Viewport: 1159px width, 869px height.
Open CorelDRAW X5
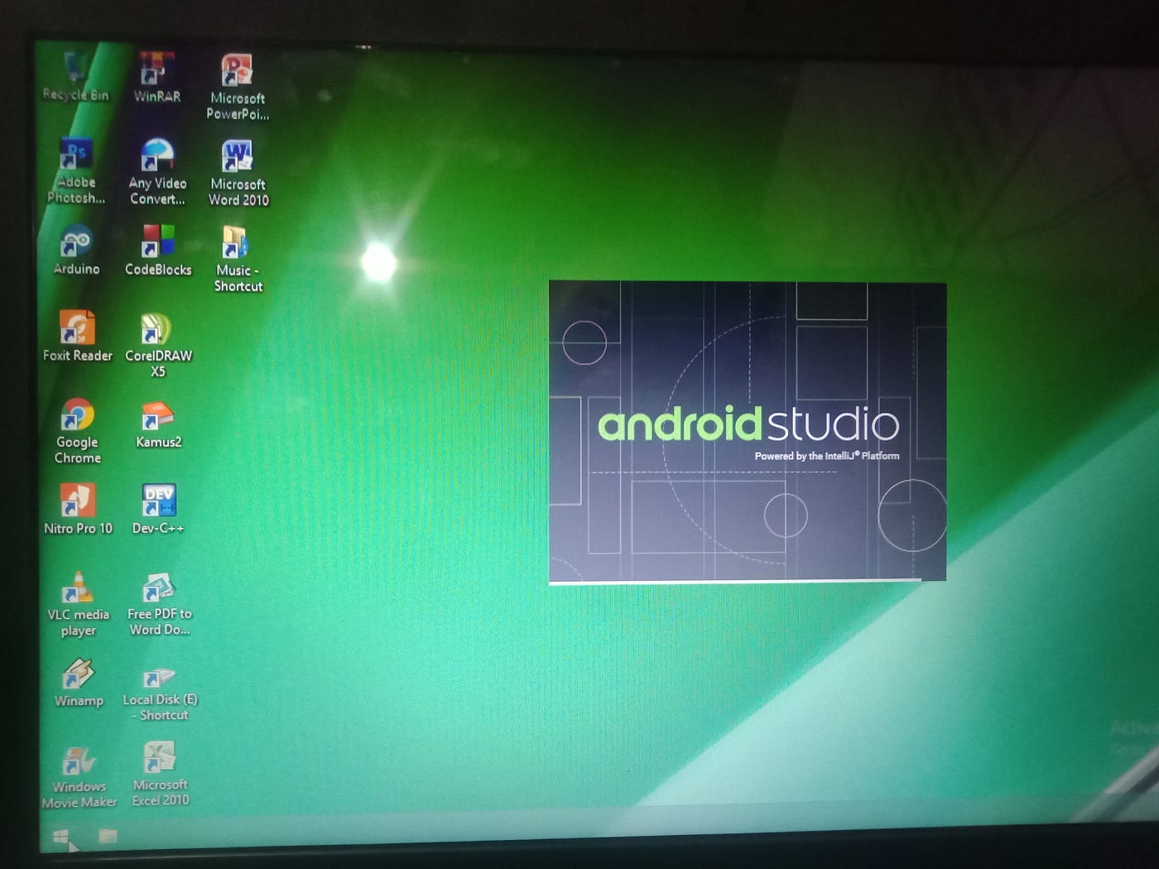tap(156, 332)
